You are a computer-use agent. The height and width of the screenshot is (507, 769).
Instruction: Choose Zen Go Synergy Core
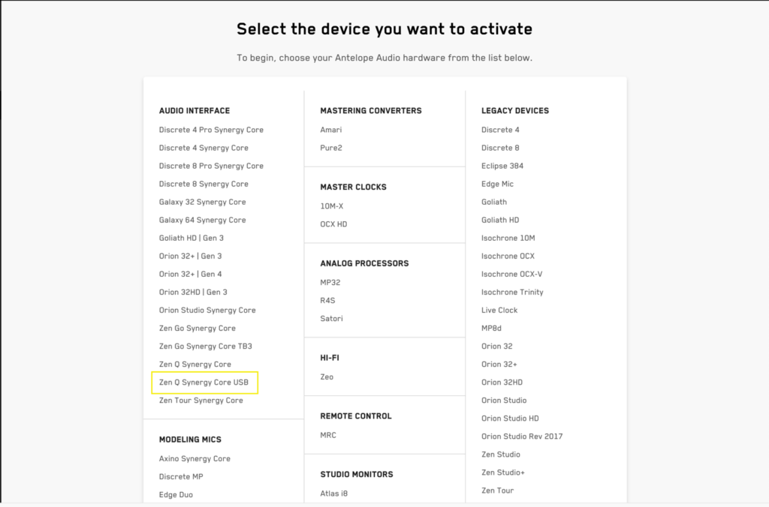coord(198,328)
